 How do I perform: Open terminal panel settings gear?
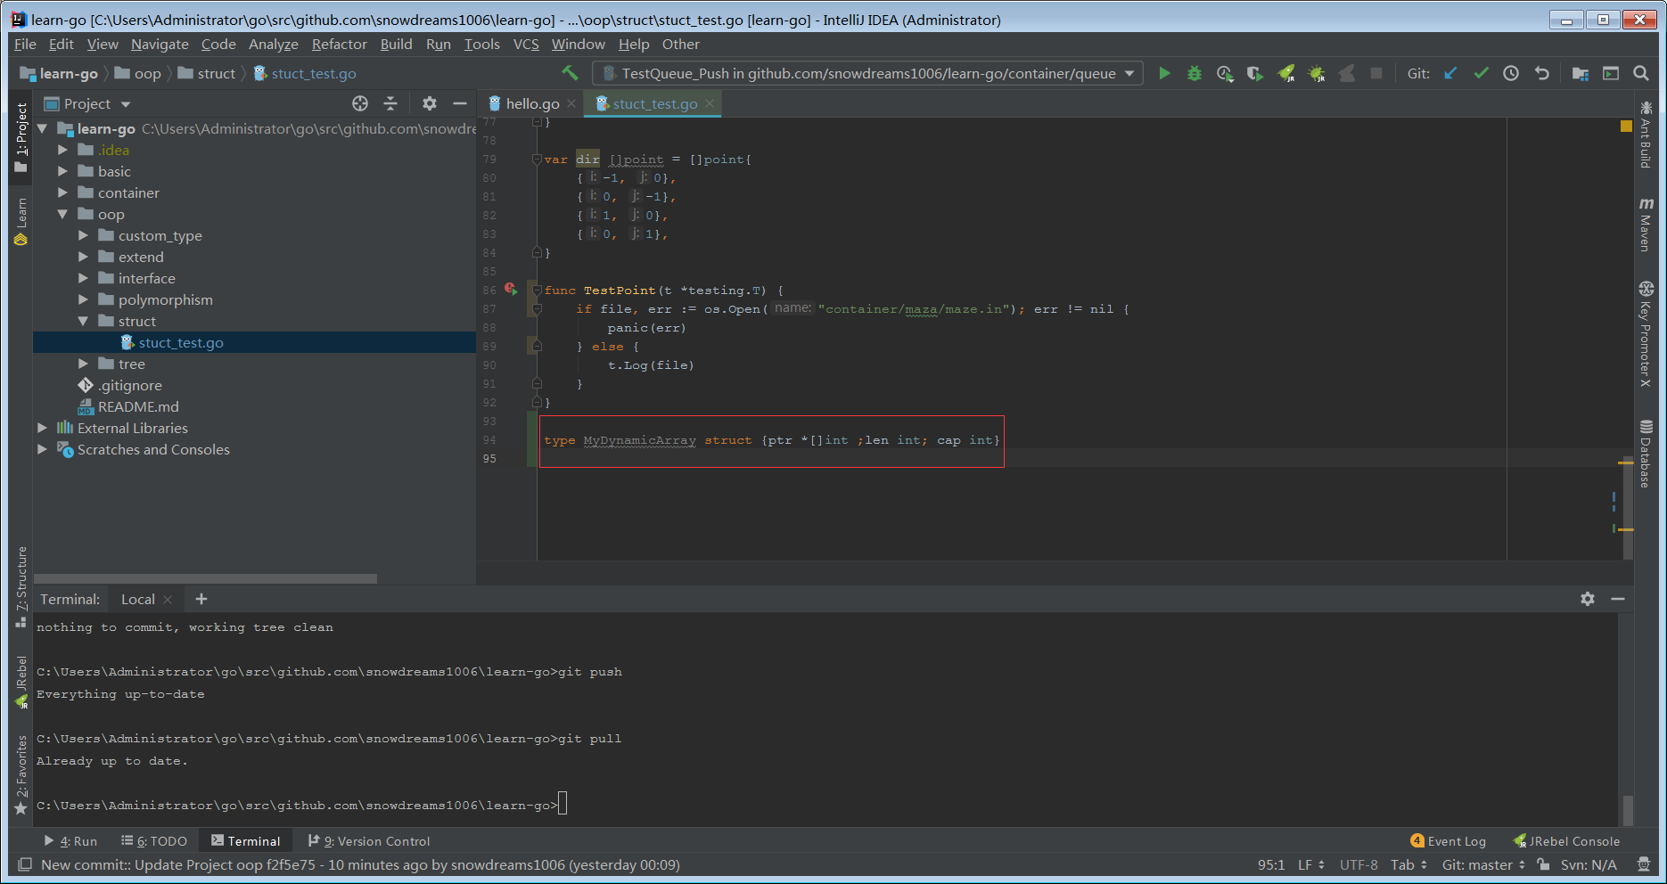(1588, 600)
